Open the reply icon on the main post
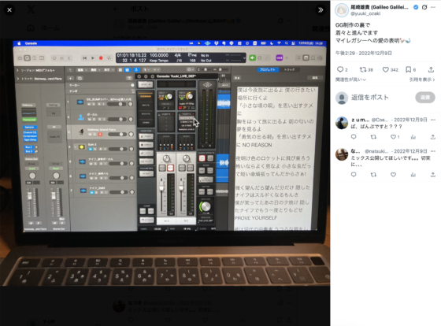 pos(340,69)
